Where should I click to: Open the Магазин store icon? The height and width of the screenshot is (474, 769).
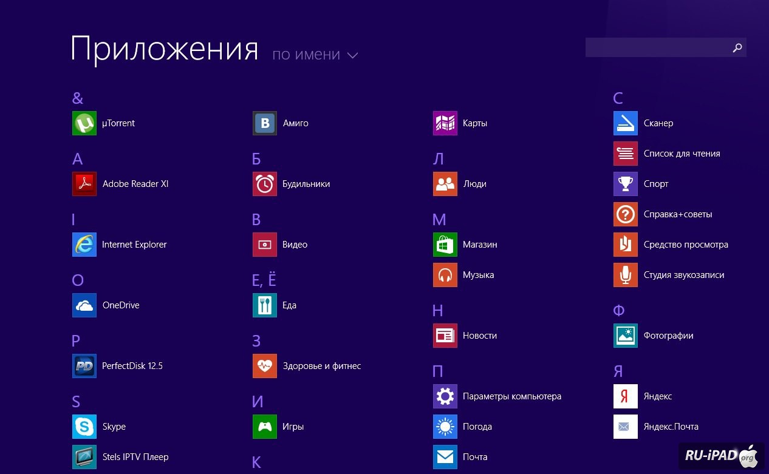coord(445,245)
